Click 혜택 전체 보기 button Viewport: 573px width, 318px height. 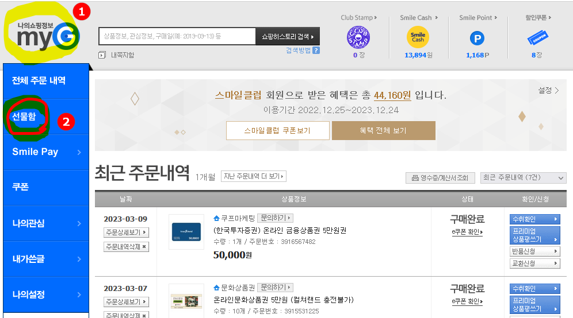384,130
